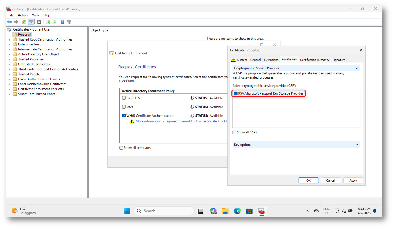This screenshot has width=394, height=229.
Task: Click Cancel in Certificate Properties
Action: click(x=331, y=180)
